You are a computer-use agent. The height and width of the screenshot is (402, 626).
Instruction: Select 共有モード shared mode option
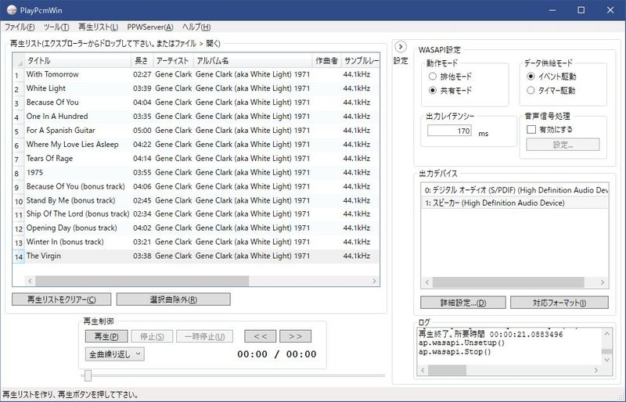[x=433, y=91]
